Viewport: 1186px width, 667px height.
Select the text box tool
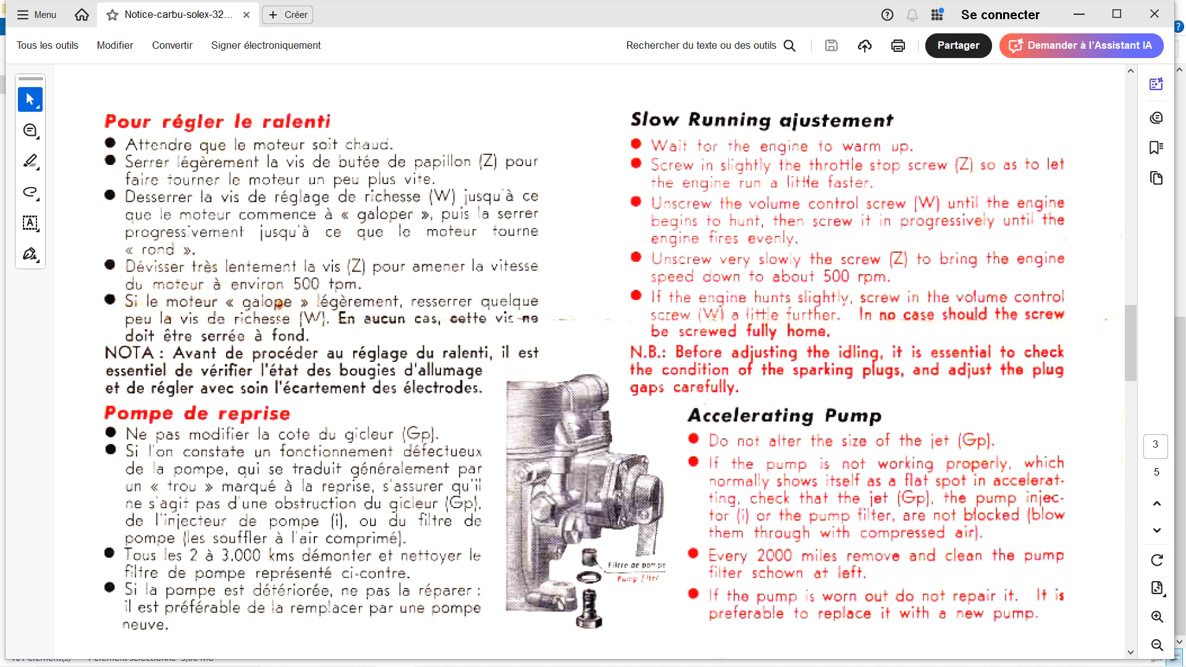(x=30, y=223)
